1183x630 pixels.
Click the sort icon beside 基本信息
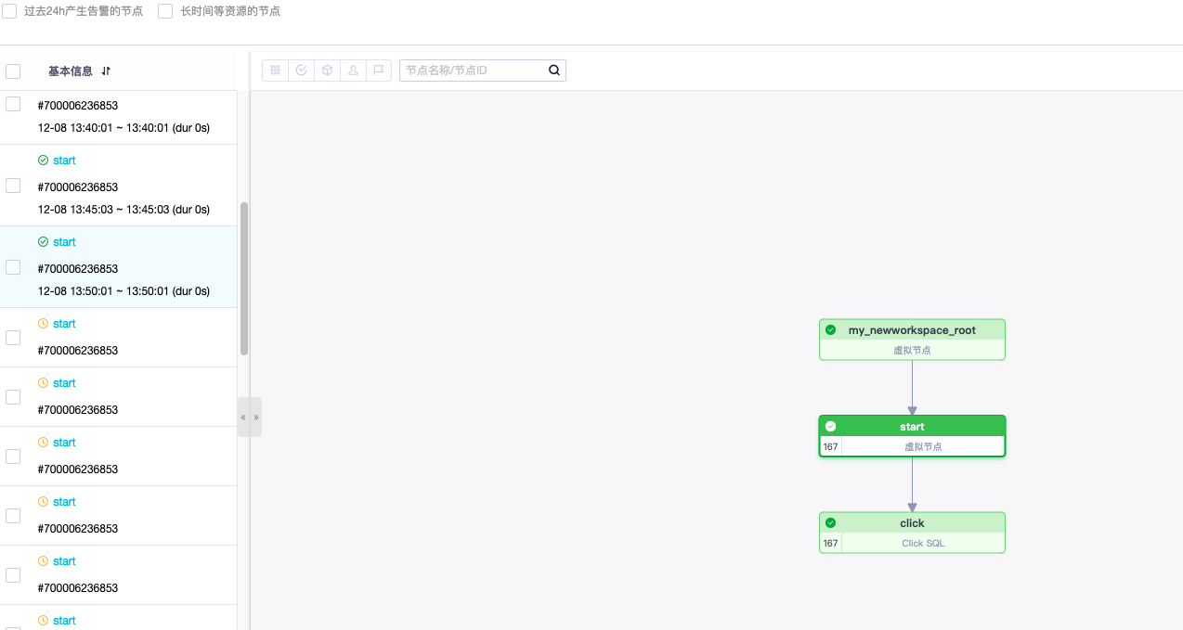[106, 71]
